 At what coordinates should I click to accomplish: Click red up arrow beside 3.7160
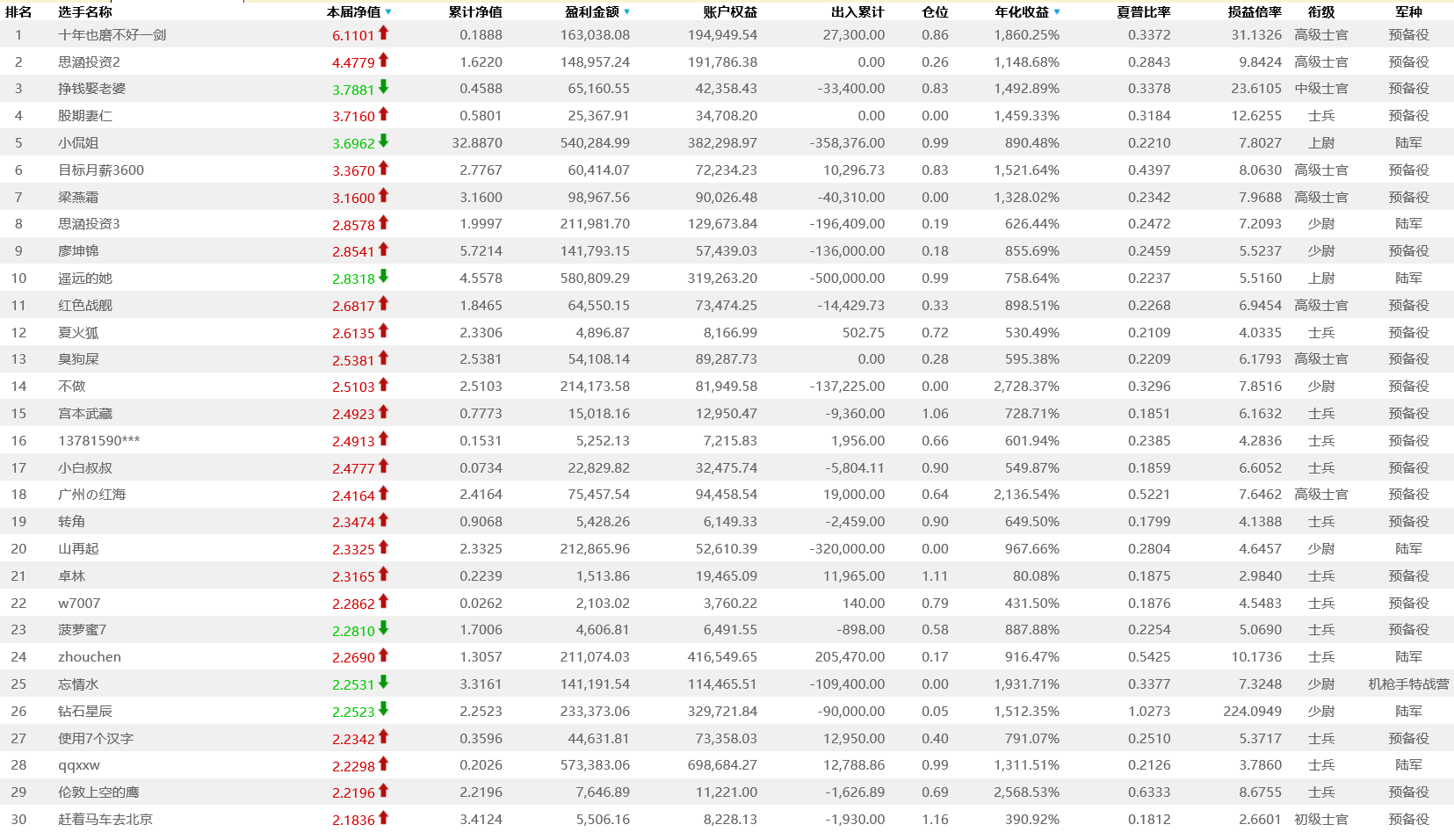(383, 114)
